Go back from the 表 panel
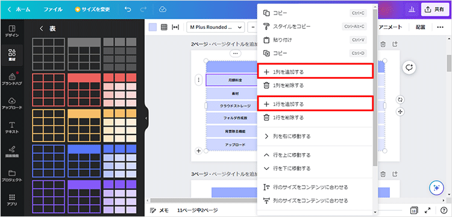The image size is (452, 217). tap(42, 28)
